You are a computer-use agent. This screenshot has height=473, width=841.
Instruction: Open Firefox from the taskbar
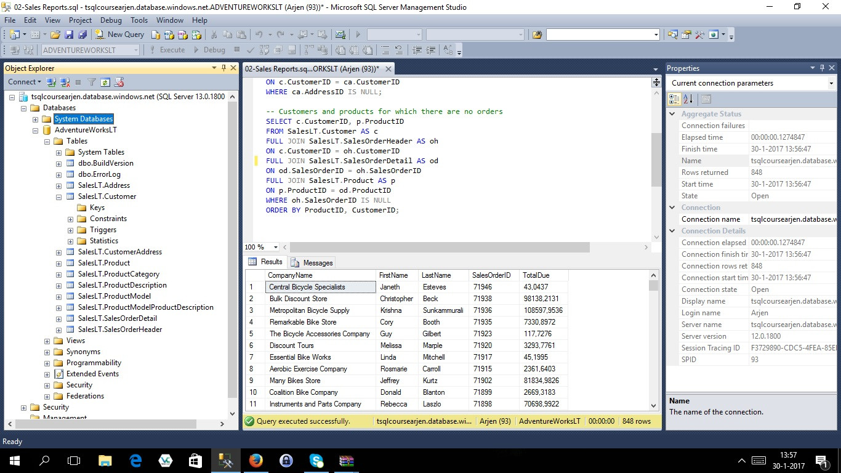coord(256,461)
